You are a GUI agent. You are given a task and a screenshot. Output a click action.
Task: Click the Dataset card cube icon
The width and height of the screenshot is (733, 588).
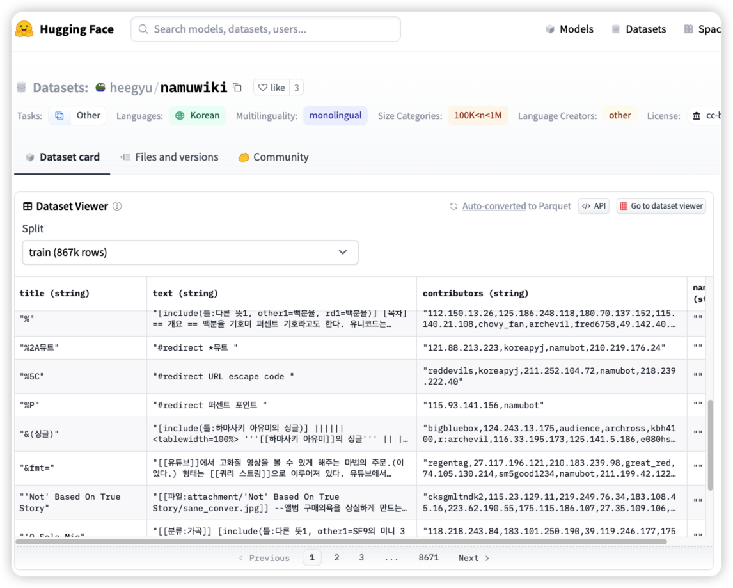(x=30, y=157)
